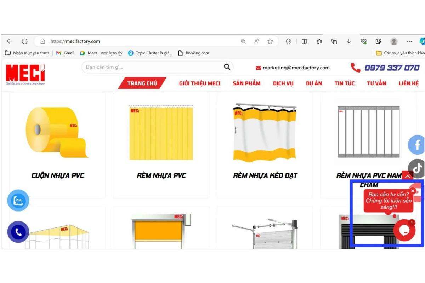Call by clicking the 0979 337 070 number
This screenshot has width=425, height=283.
click(391, 68)
